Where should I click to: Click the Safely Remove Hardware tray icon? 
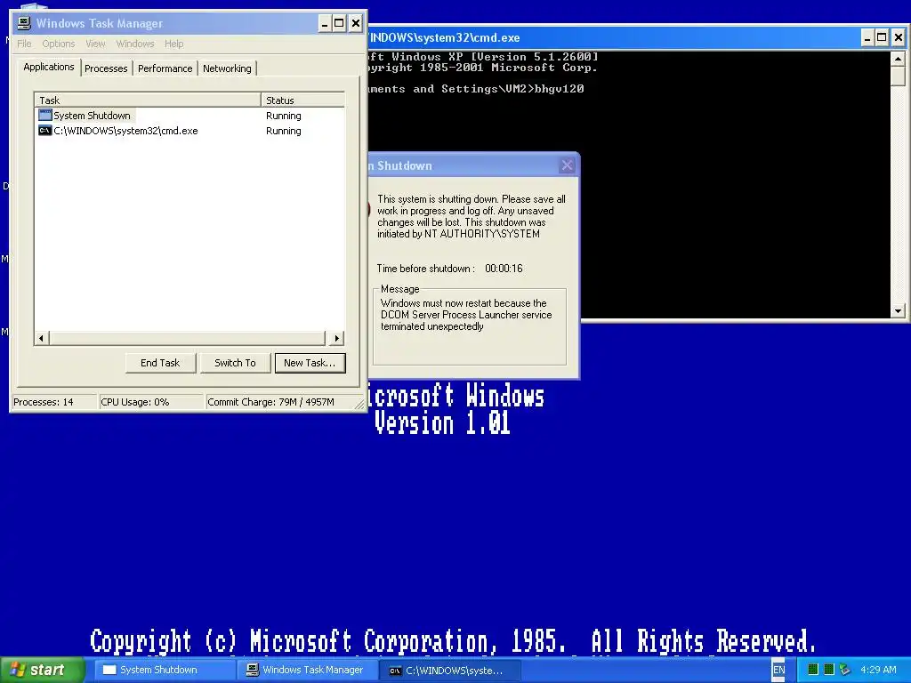845,670
